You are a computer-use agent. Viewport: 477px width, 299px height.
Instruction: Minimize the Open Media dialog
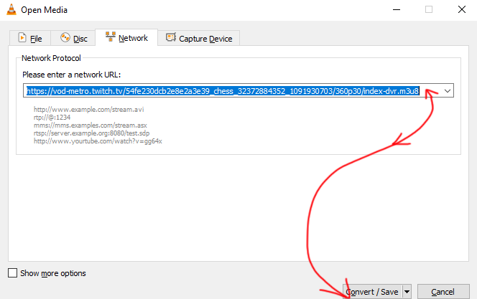(x=396, y=9)
